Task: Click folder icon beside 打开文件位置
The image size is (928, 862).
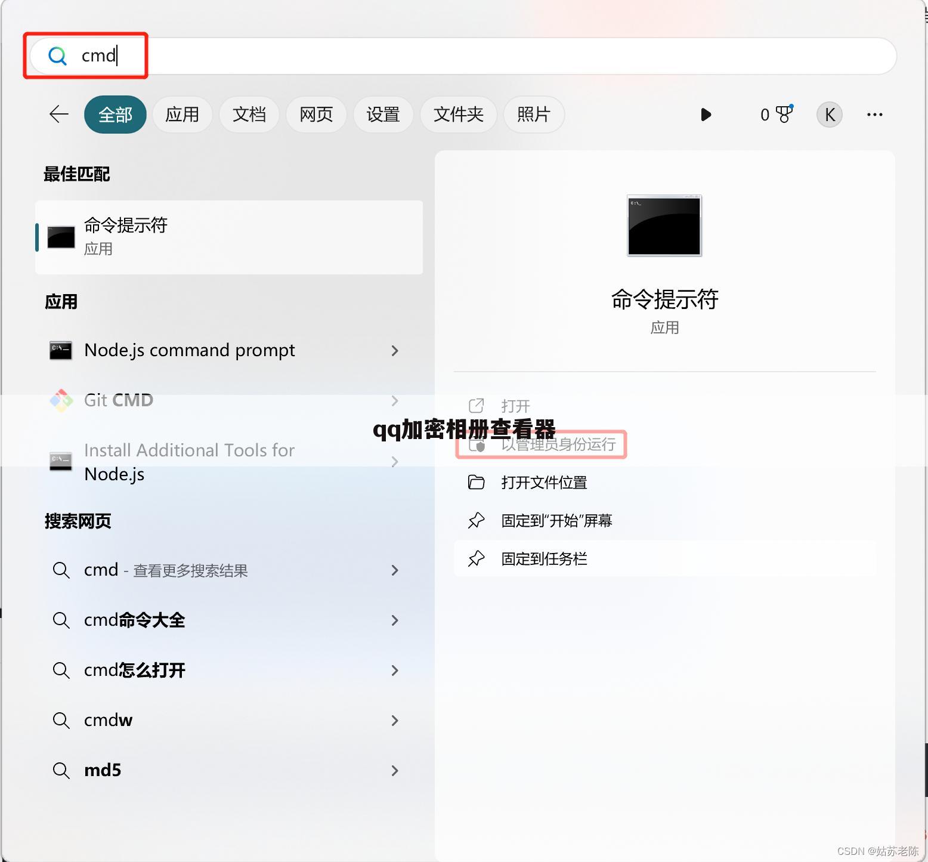Action: coord(476,482)
